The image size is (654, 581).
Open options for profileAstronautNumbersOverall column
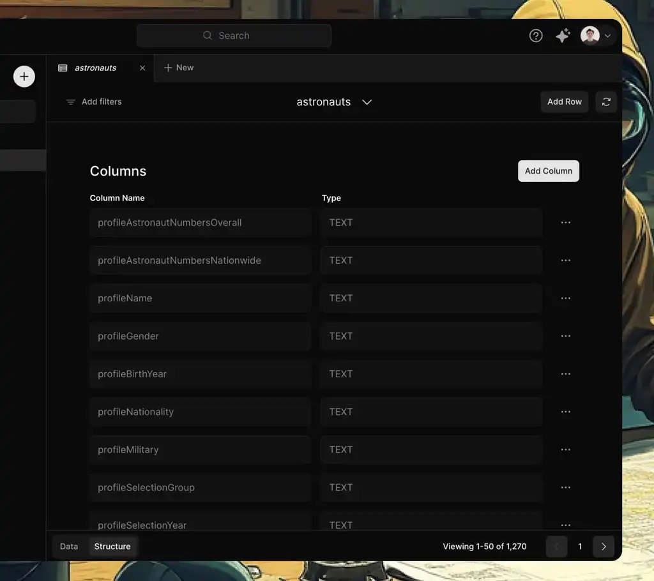pos(565,223)
